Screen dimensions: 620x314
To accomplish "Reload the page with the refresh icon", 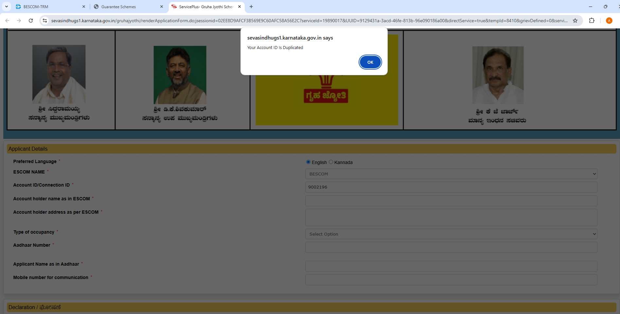I will (x=31, y=21).
